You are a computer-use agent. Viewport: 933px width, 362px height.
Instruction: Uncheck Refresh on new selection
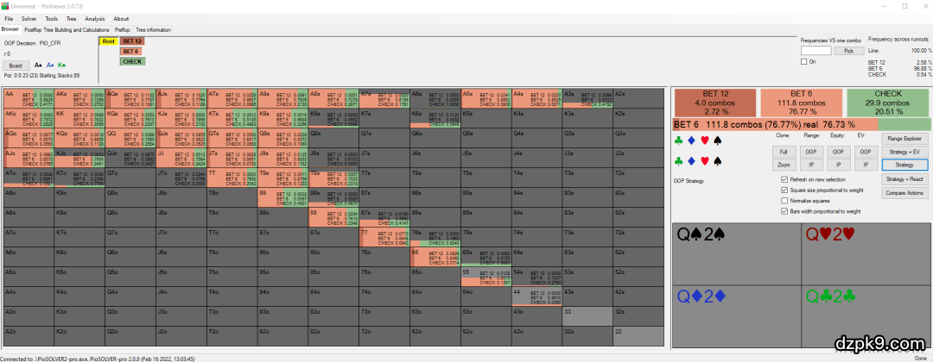click(x=783, y=179)
